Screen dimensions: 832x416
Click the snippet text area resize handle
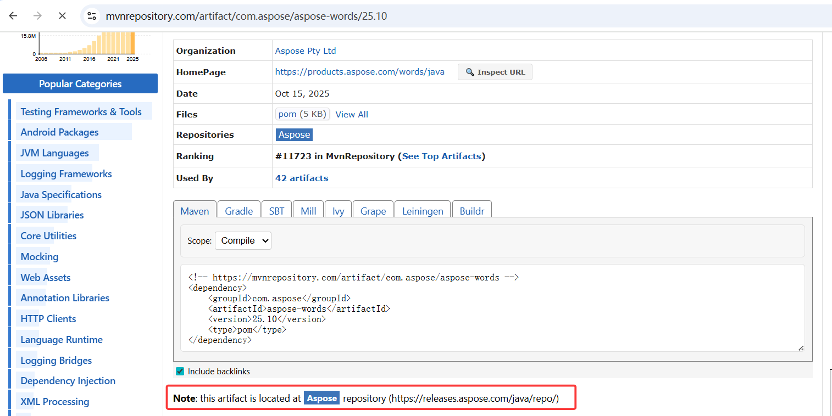tap(801, 347)
